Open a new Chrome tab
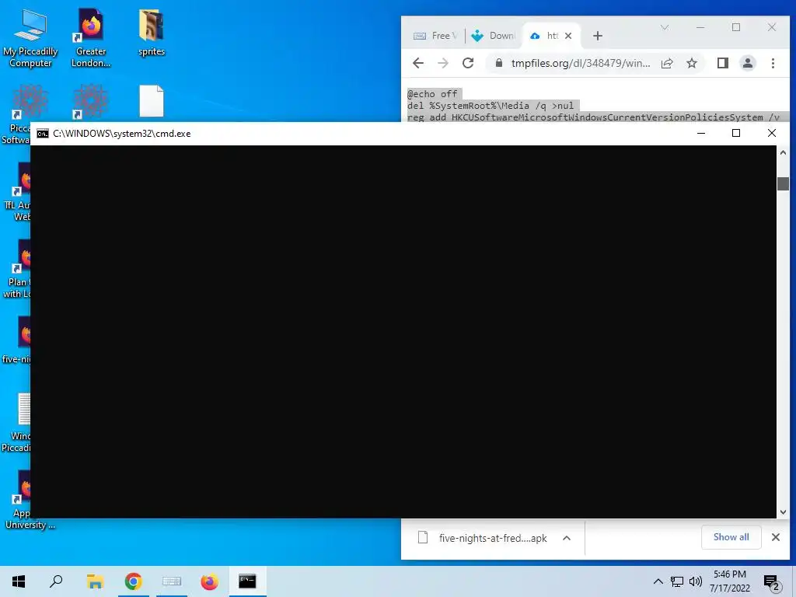Viewport: 796px width, 597px height. click(x=598, y=36)
